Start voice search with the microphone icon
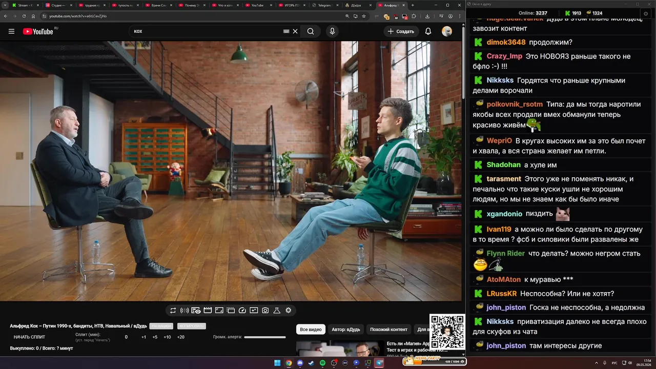This screenshot has height=369, width=656. point(332,31)
